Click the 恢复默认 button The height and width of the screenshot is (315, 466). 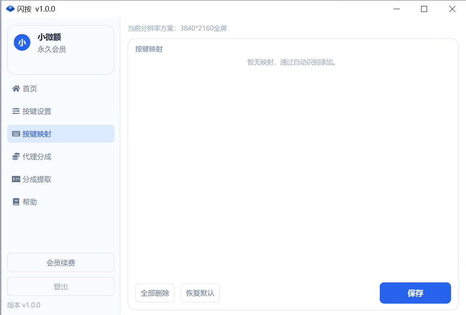tap(200, 293)
